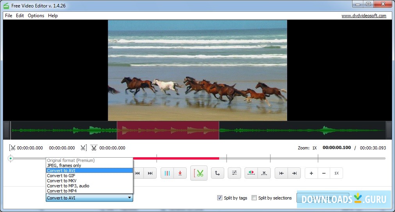Screen dimensions: 395x212
Task: Add a tag marker with bars icon
Action: [167, 173]
